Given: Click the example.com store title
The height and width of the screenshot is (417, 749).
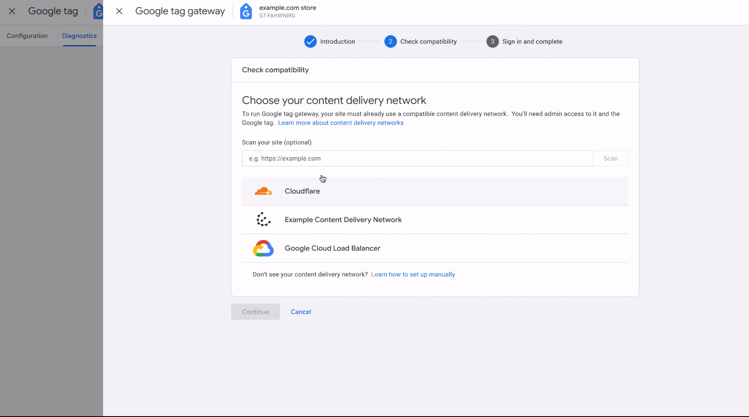Looking at the screenshot, I should (x=288, y=8).
